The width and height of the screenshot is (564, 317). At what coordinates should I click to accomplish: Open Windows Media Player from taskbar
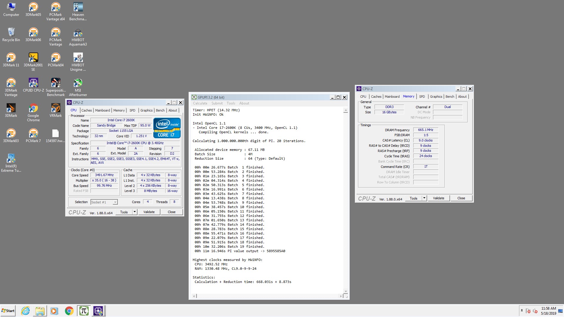pos(54,311)
